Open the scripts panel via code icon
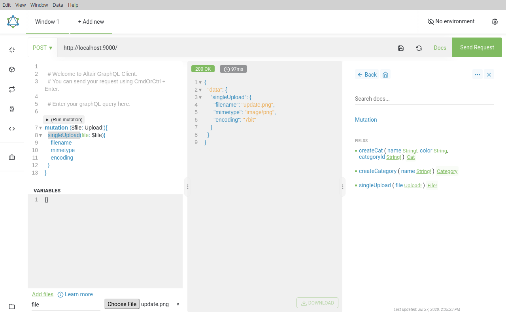This screenshot has width=506, height=316. pos(12,128)
